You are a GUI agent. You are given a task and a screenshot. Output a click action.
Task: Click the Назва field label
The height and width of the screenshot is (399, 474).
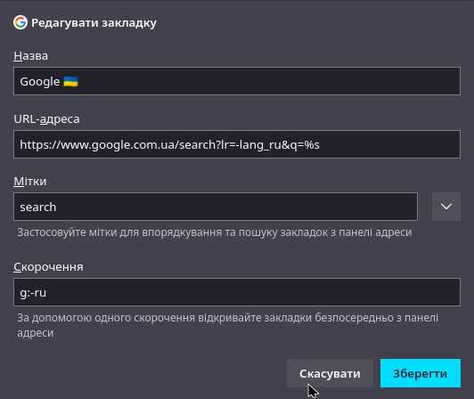pyautogui.click(x=30, y=55)
